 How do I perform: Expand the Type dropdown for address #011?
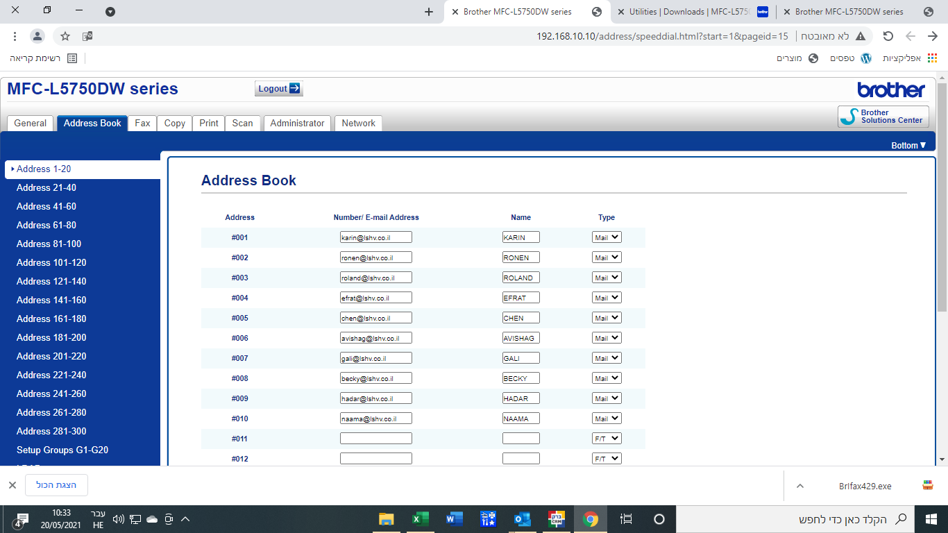tap(607, 439)
